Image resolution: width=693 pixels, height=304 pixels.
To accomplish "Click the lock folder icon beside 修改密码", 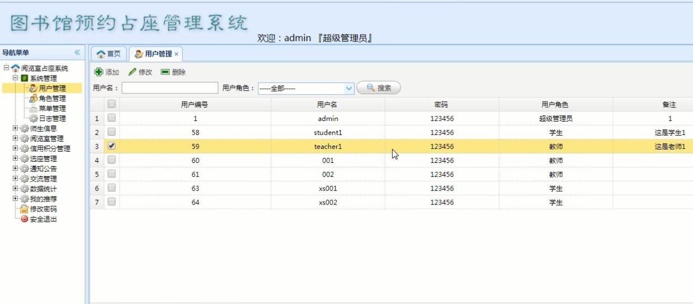I will [24, 209].
